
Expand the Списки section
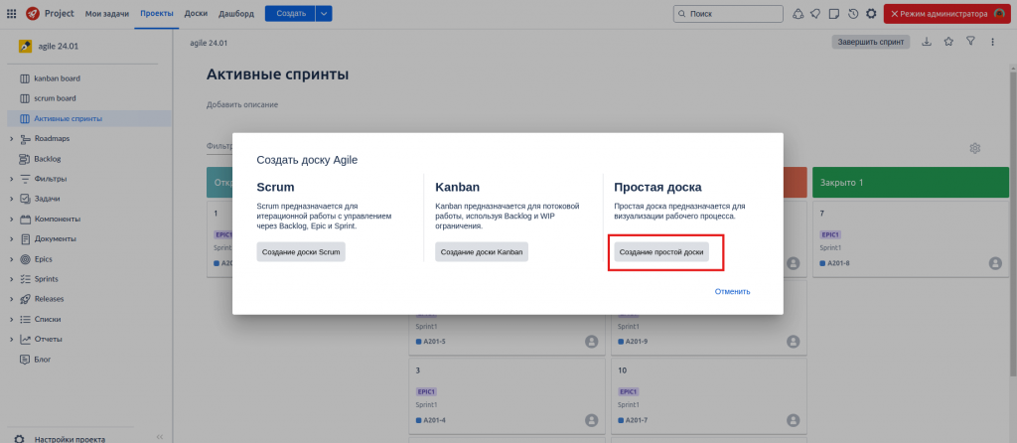click(12, 319)
